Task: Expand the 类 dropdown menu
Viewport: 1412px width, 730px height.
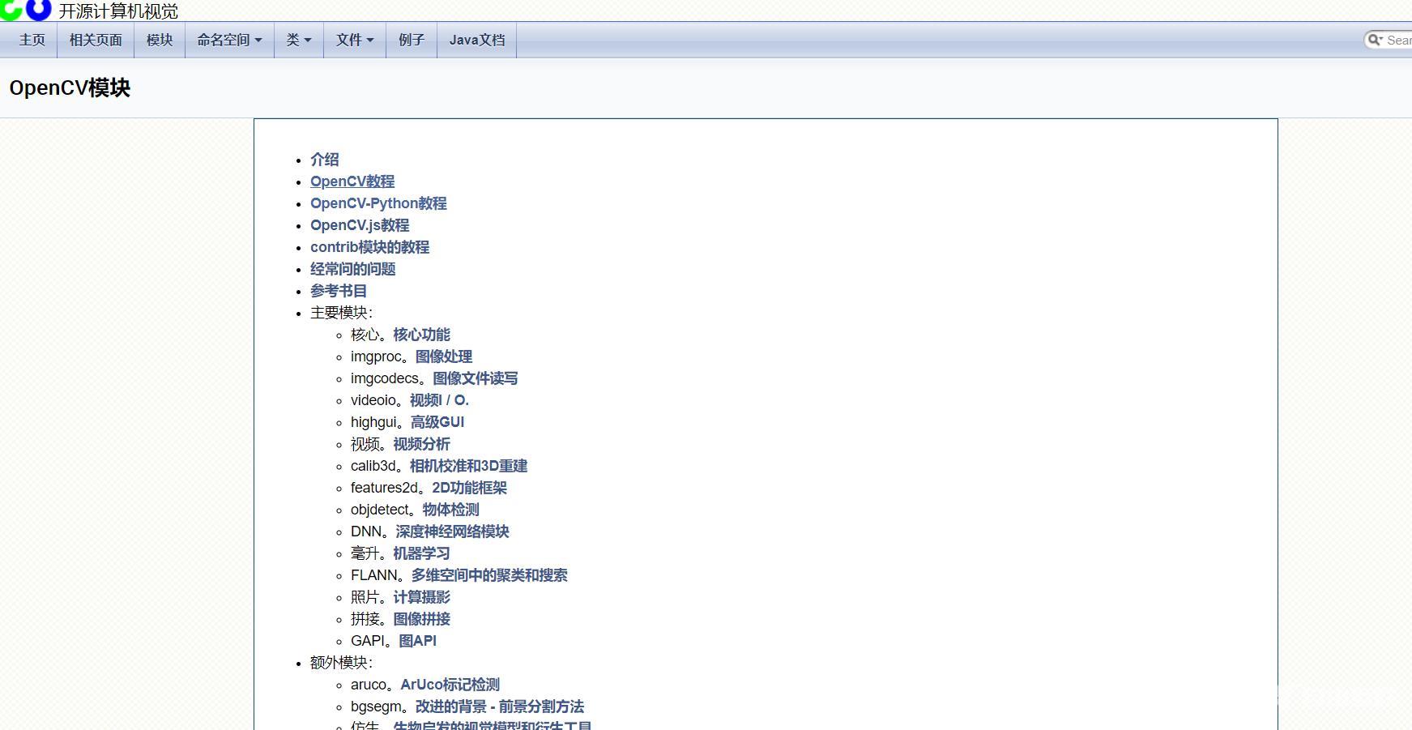Action: (x=298, y=40)
